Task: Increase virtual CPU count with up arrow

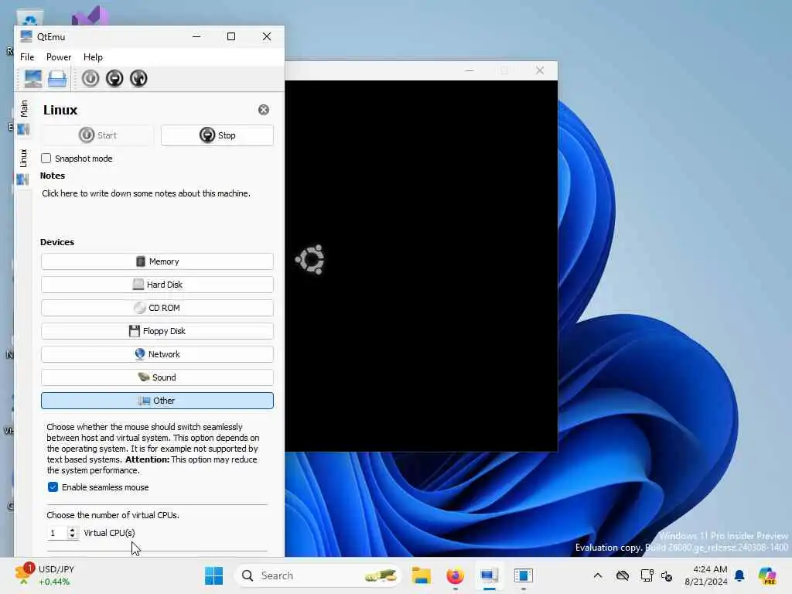Action: coord(73,530)
